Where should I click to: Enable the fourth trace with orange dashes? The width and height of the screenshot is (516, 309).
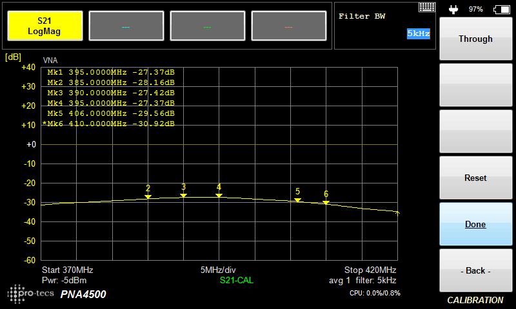(288, 26)
